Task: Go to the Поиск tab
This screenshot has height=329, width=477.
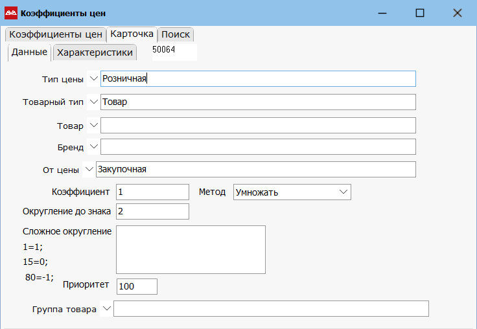Action: tap(176, 34)
